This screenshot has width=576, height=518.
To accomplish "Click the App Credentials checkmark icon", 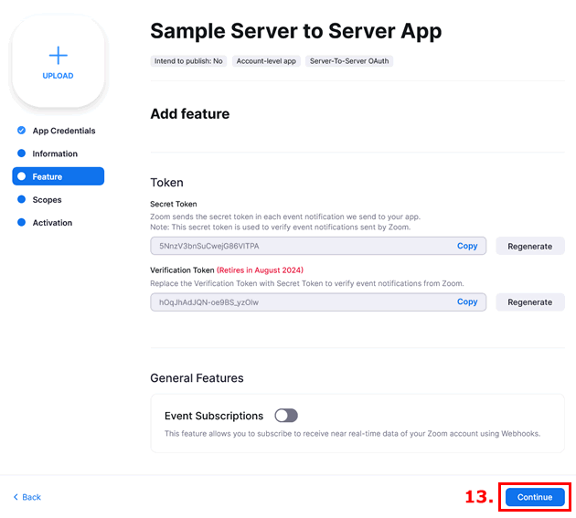I will click(21, 131).
